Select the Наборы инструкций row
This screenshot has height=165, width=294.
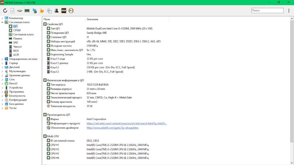click(x=106, y=41)
